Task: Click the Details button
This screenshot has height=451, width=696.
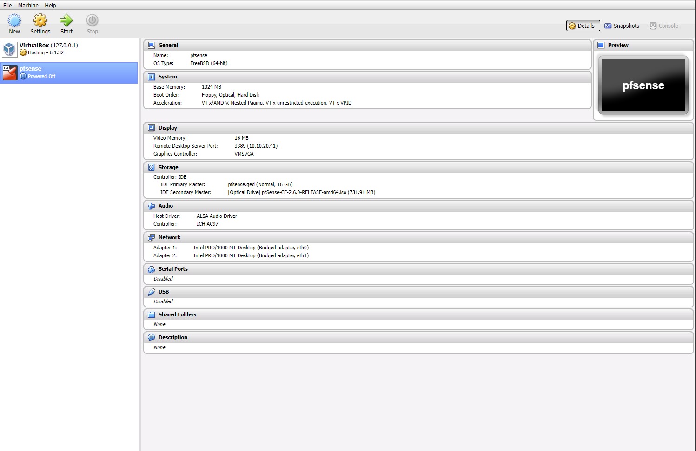Action: point(583,26)
